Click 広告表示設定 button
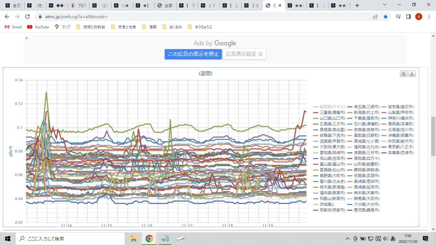The width and height of the screenshot is (436, 245). [x=244, y=54]
